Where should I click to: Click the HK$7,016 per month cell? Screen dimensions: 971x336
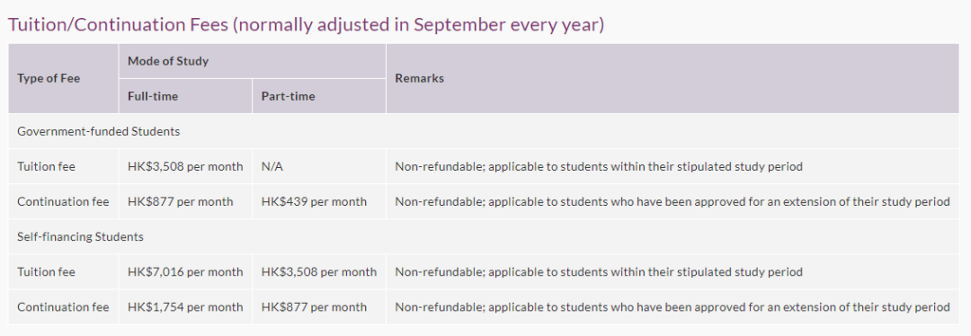pyautogui.click(x=185, y=271)
